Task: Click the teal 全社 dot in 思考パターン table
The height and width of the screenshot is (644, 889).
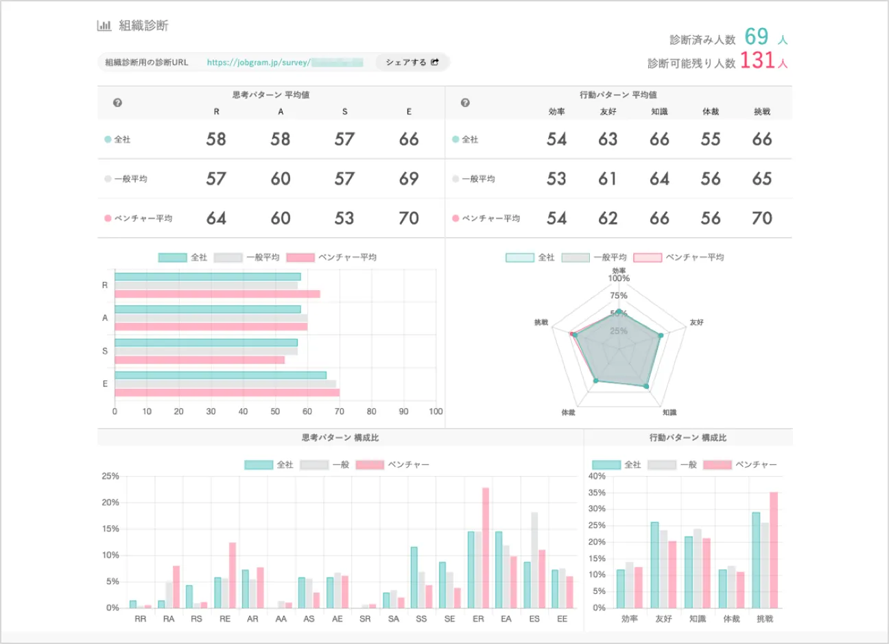Action: pos(108,139)
